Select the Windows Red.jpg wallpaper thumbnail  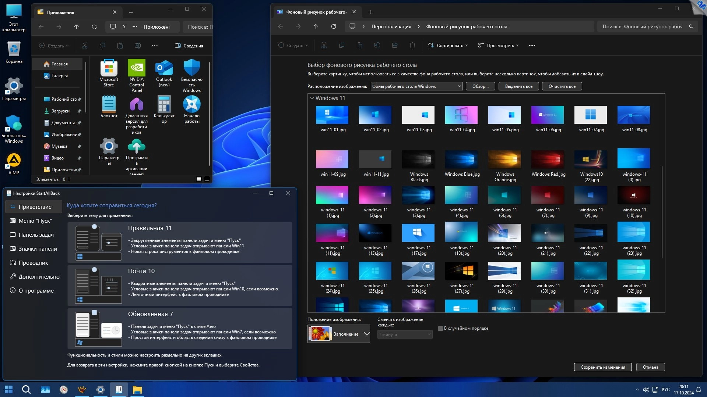pyautogui.click(x=548, y=160)
